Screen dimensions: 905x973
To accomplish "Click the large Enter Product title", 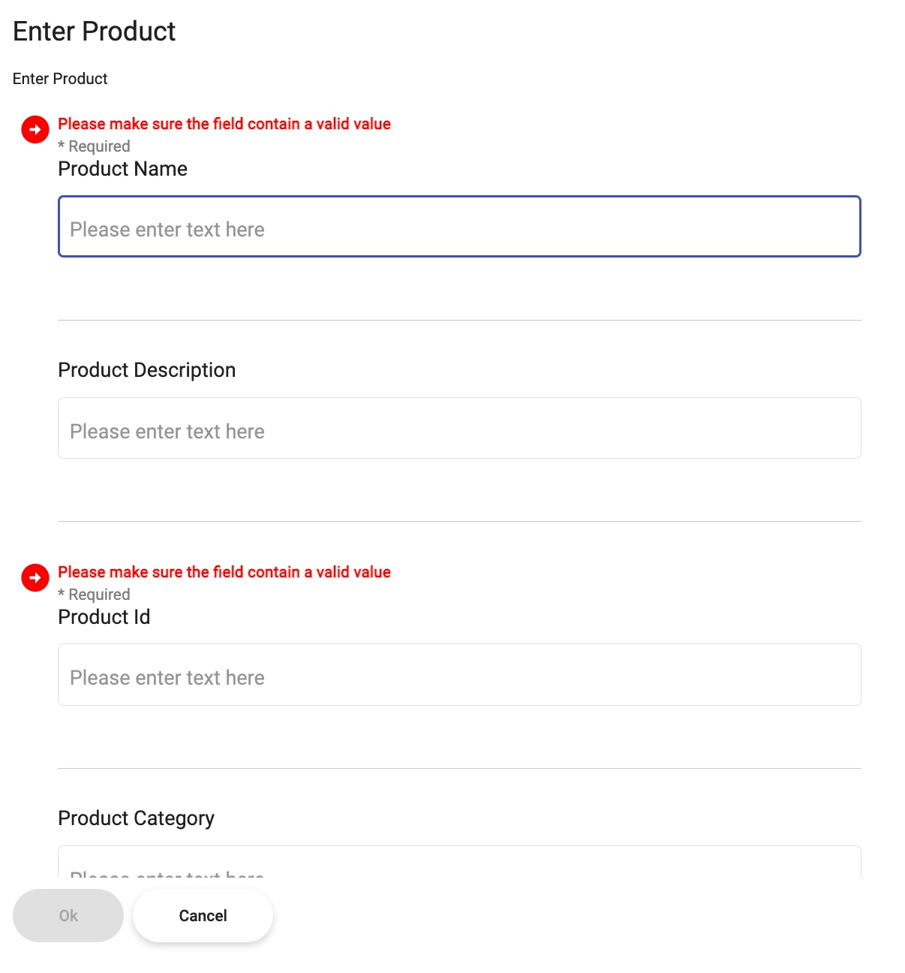I will pos(95,32).
